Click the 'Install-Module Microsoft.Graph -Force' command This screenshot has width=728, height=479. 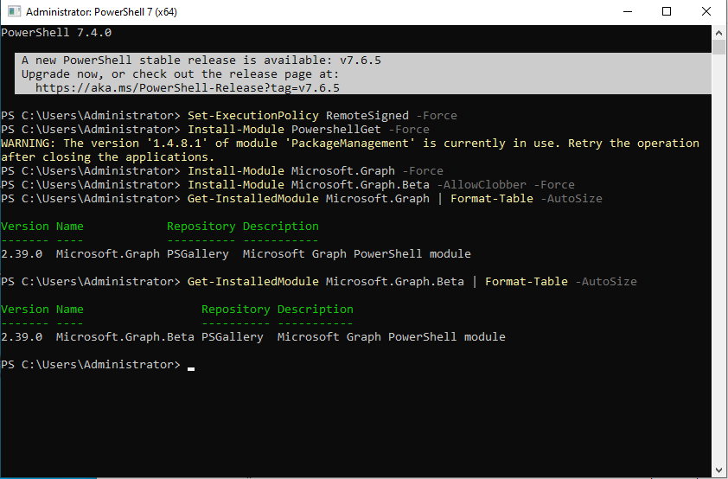316,171
